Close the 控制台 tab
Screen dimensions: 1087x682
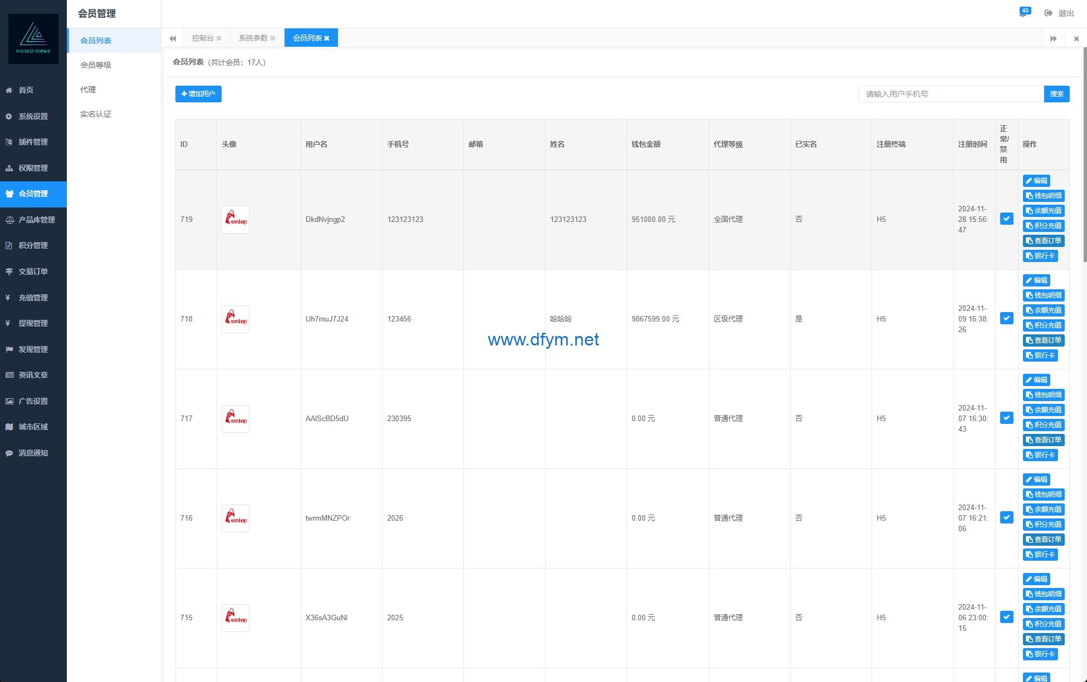(219, 38)
